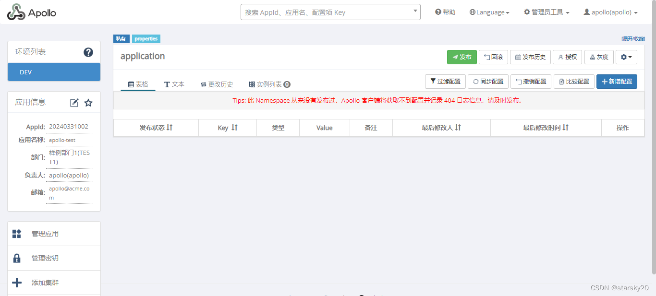Image resolution: width=656 pixels, height=296 pixels.
Task: Open the gear settings dropdown
Action: point(626,57)
